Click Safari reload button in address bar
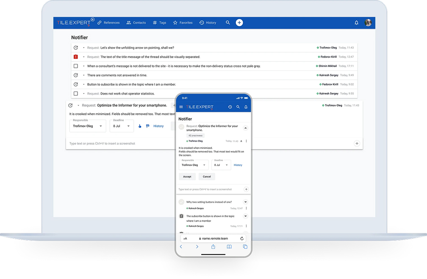This screenshot has height=279, width=427. click(x=241, y=238)
